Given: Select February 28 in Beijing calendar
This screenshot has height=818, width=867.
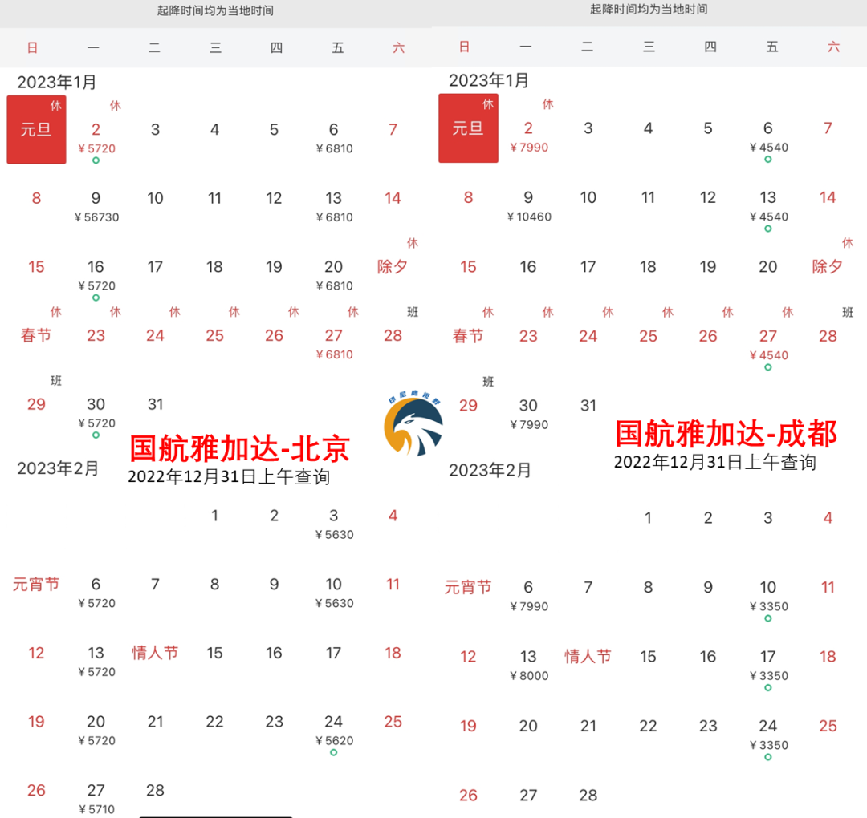Looking at the screenshot, I should pos(156,791).
